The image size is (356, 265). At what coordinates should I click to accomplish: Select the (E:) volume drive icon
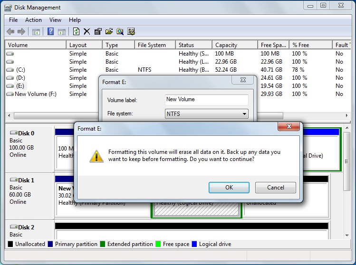pyautogui.click(x=10, y=86)
